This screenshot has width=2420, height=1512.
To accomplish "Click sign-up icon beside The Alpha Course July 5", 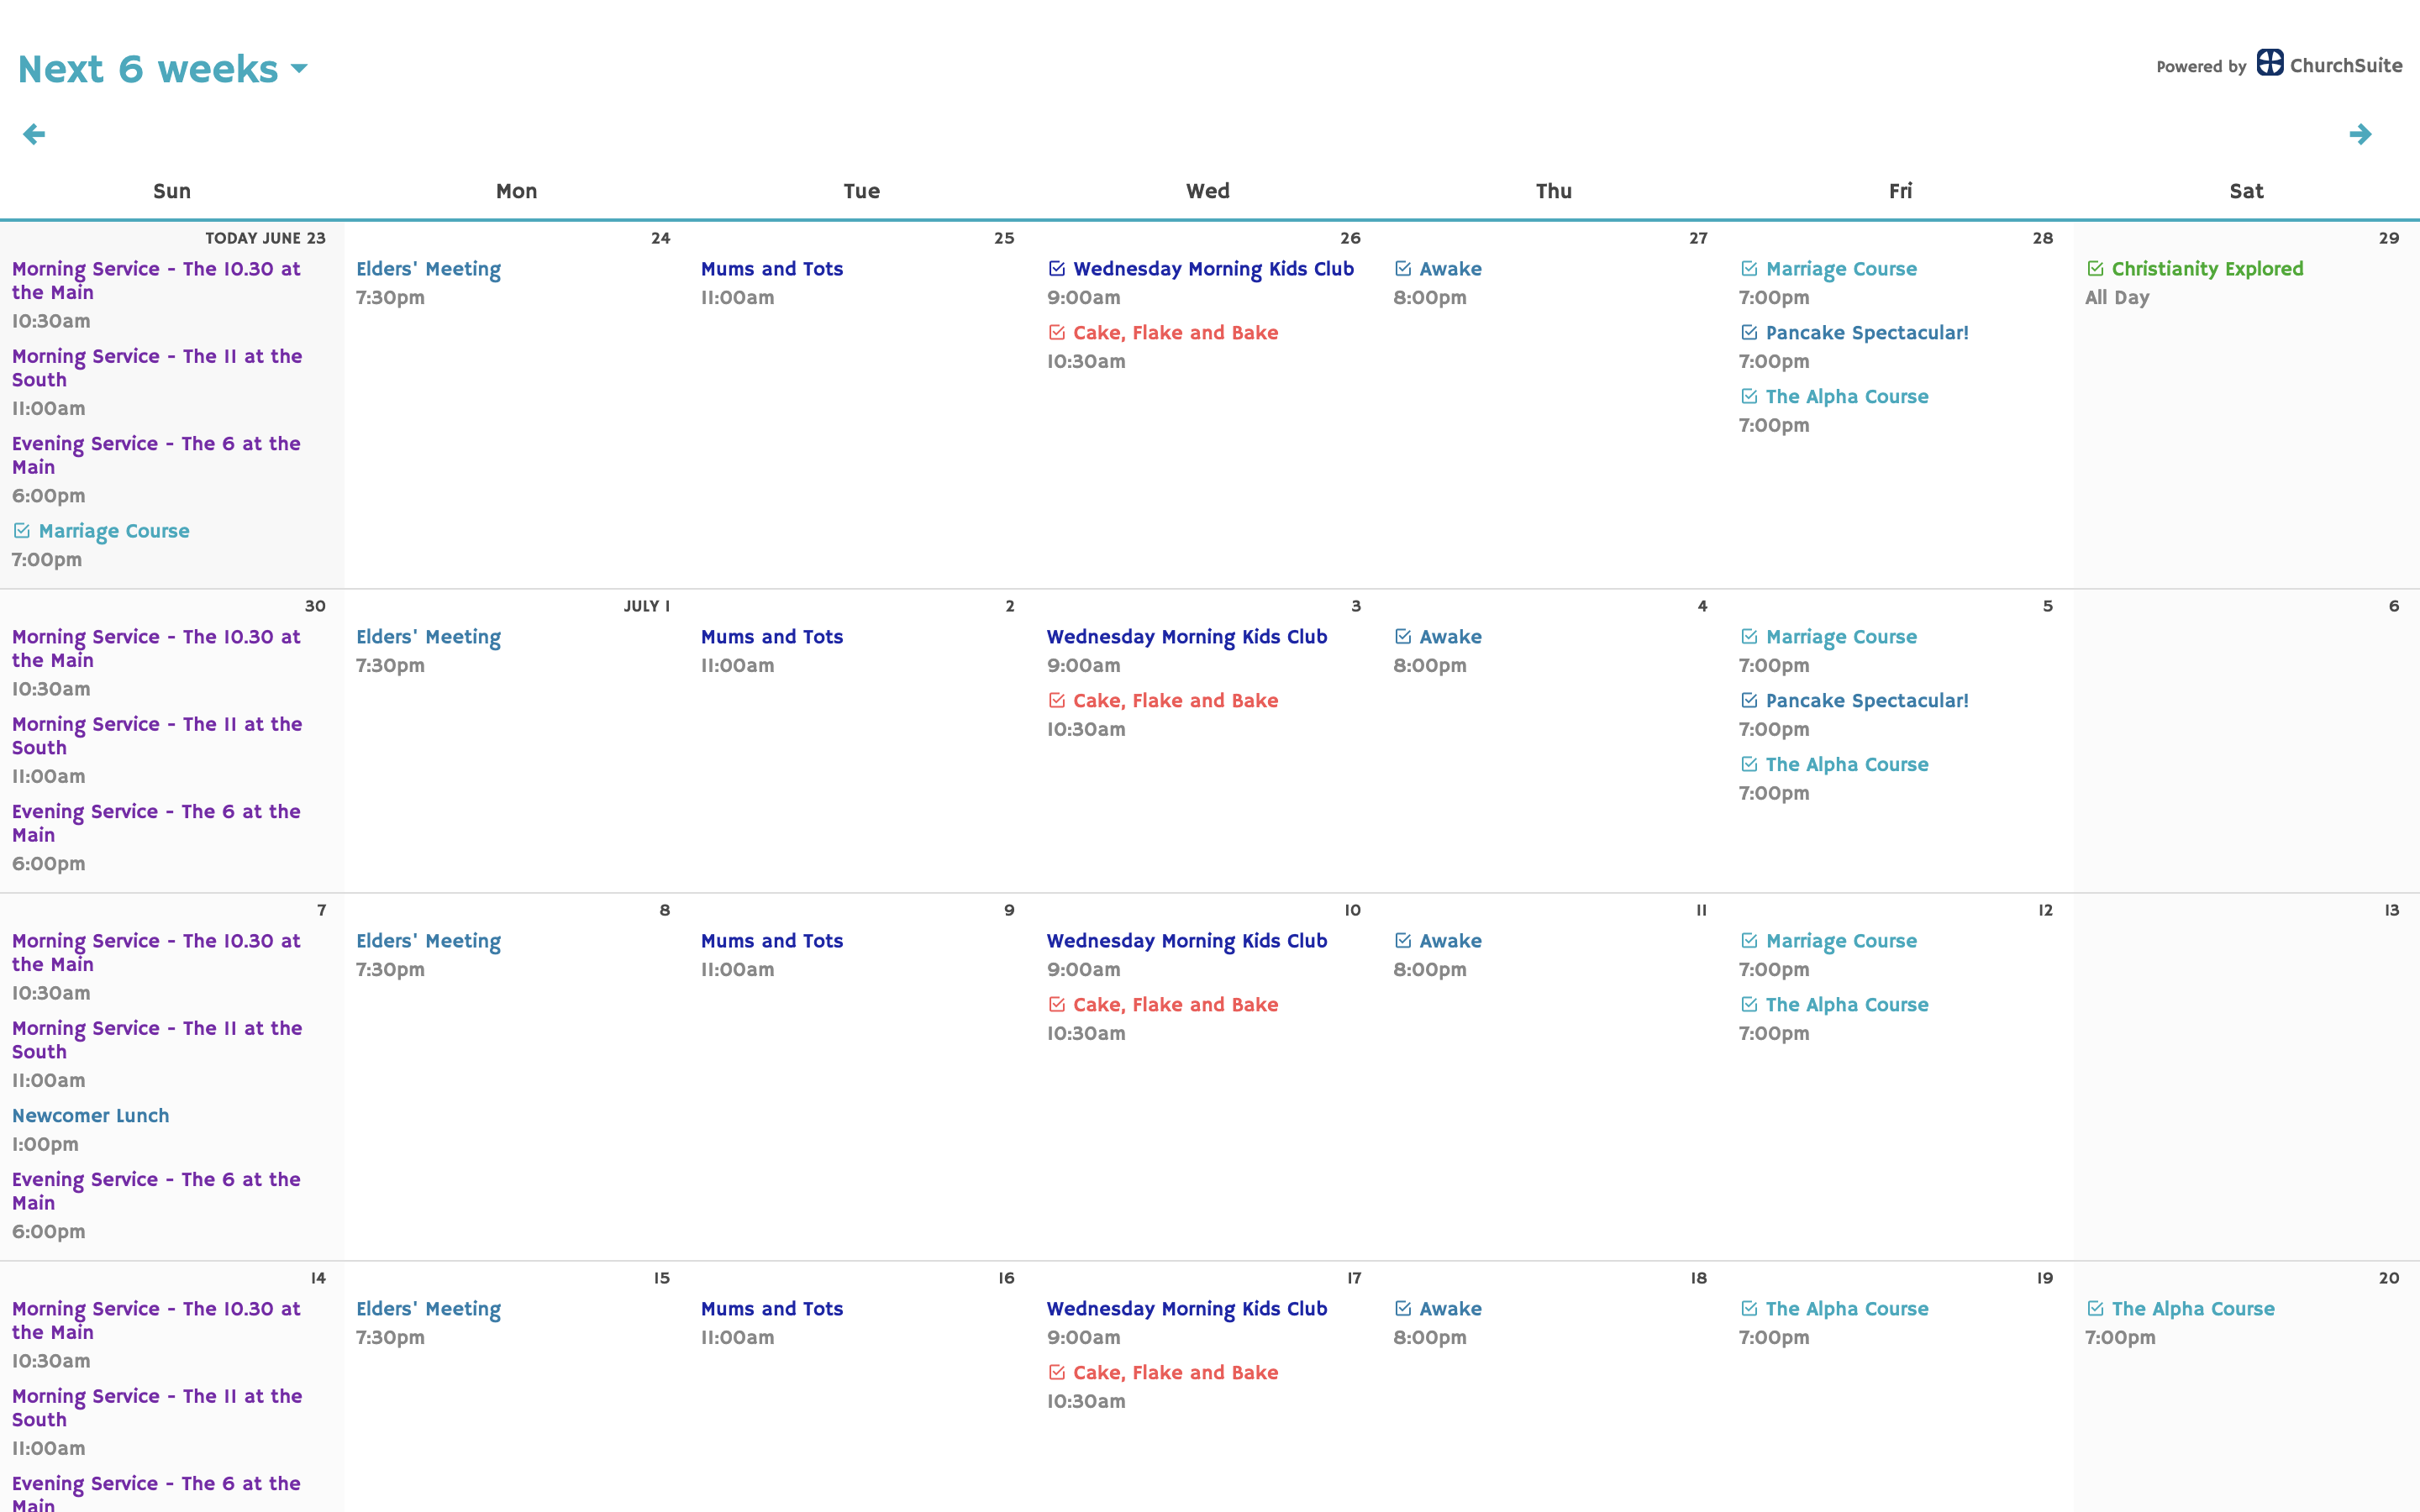I will 1749,765.
